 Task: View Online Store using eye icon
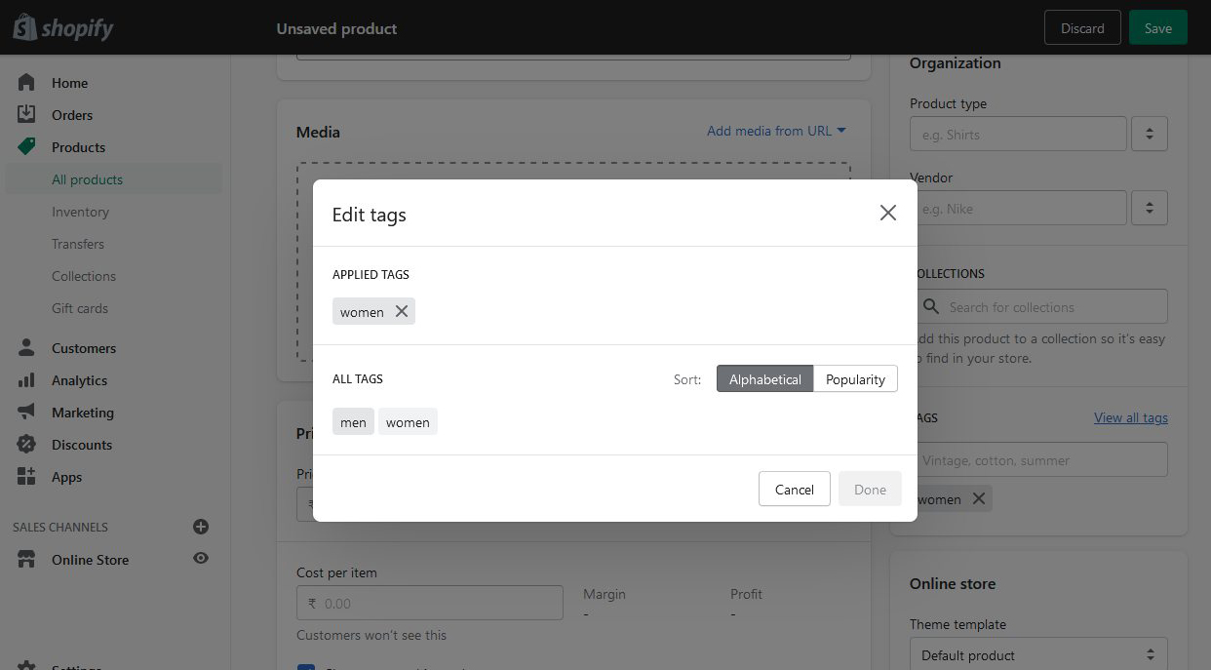(x=201, y=559)
